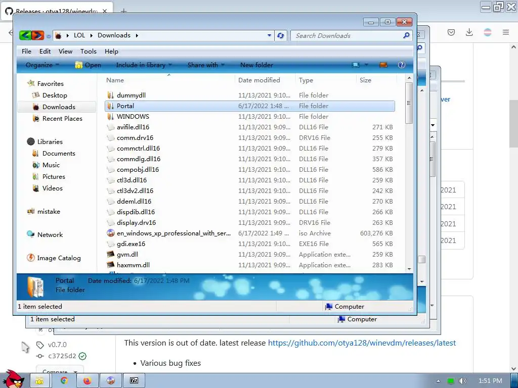The image size is (518, 388).
Task: Click the arrow after Downloads in the address bar
Action: point(137,35)
